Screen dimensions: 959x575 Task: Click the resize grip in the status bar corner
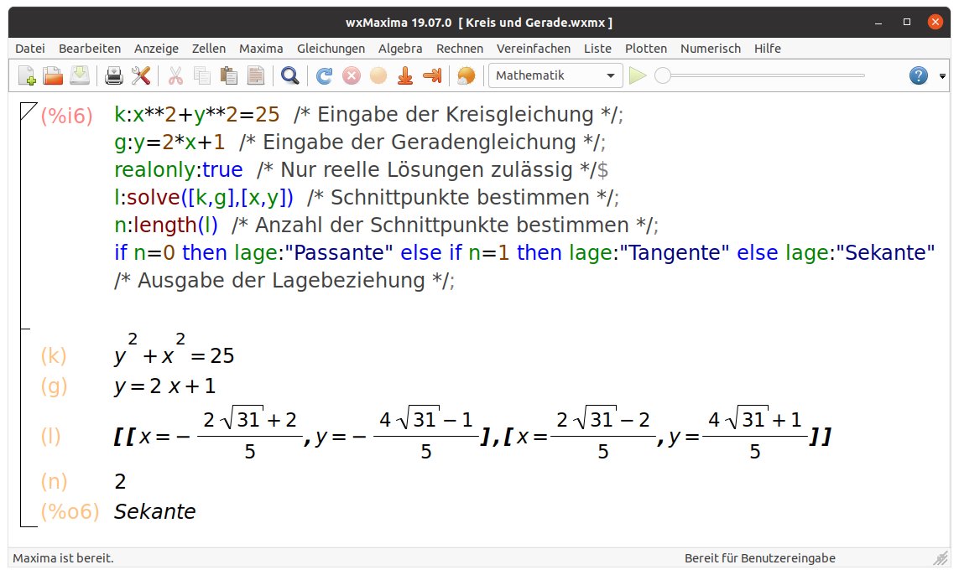tap(940, 558)
